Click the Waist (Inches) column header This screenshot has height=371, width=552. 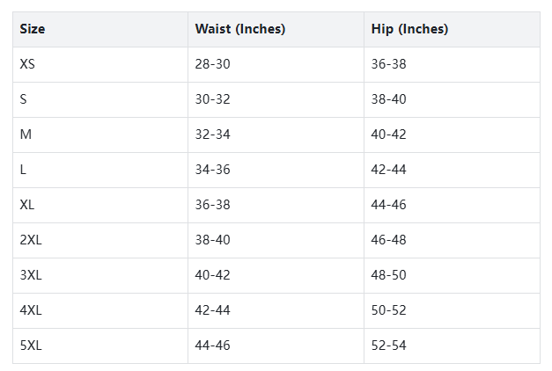pos(239,29)
